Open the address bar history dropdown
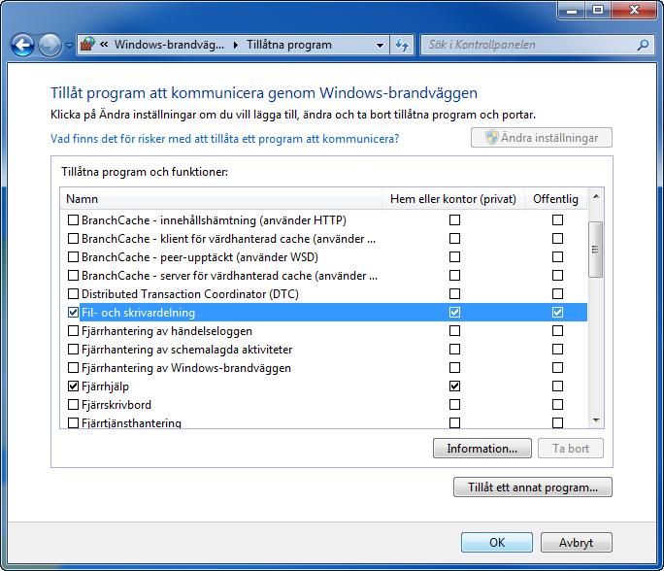664x571 pixels. pyautogui.click(x=380, y=45)
